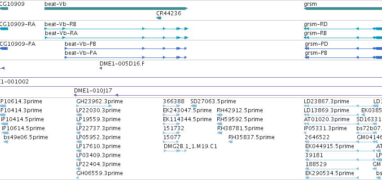Select the grsm-PB protein label
This screenshot has width=382, height=180.
(316, 53)
